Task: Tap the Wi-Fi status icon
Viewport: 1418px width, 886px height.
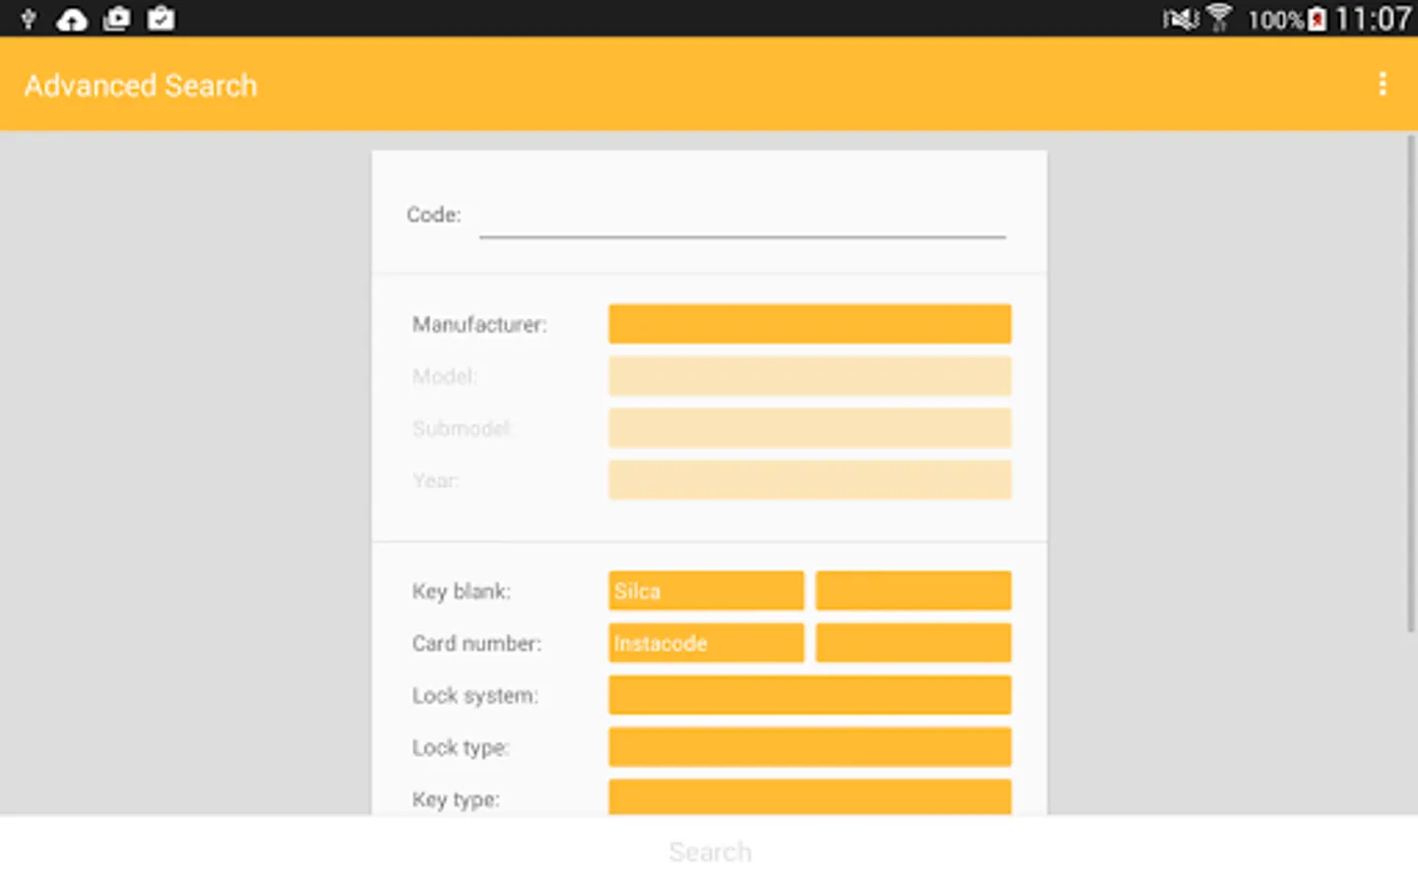Action: (1219, 19)
